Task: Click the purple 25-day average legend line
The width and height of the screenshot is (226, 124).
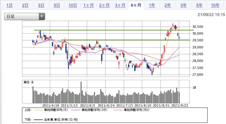Action: (75, 110)
